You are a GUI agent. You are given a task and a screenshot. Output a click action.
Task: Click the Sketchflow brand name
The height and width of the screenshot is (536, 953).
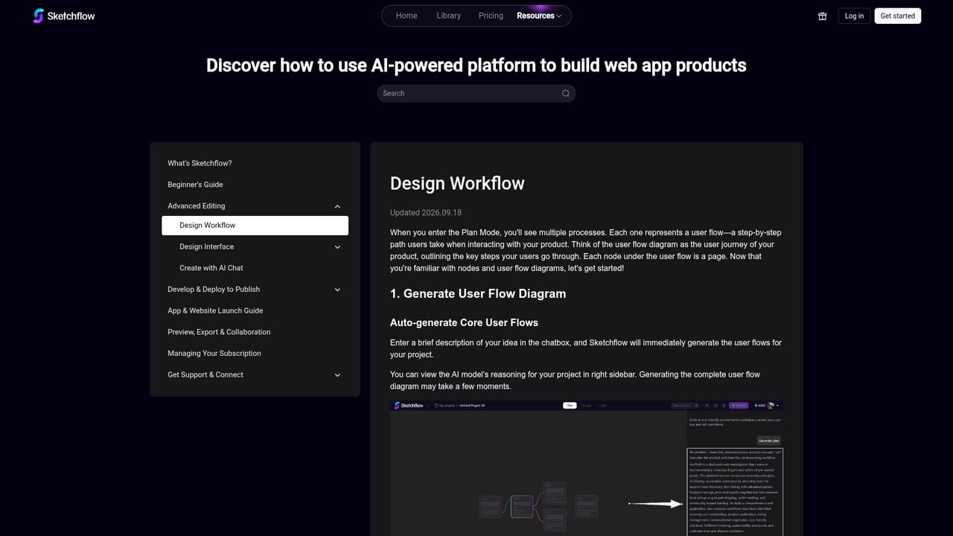coord(71,16)
